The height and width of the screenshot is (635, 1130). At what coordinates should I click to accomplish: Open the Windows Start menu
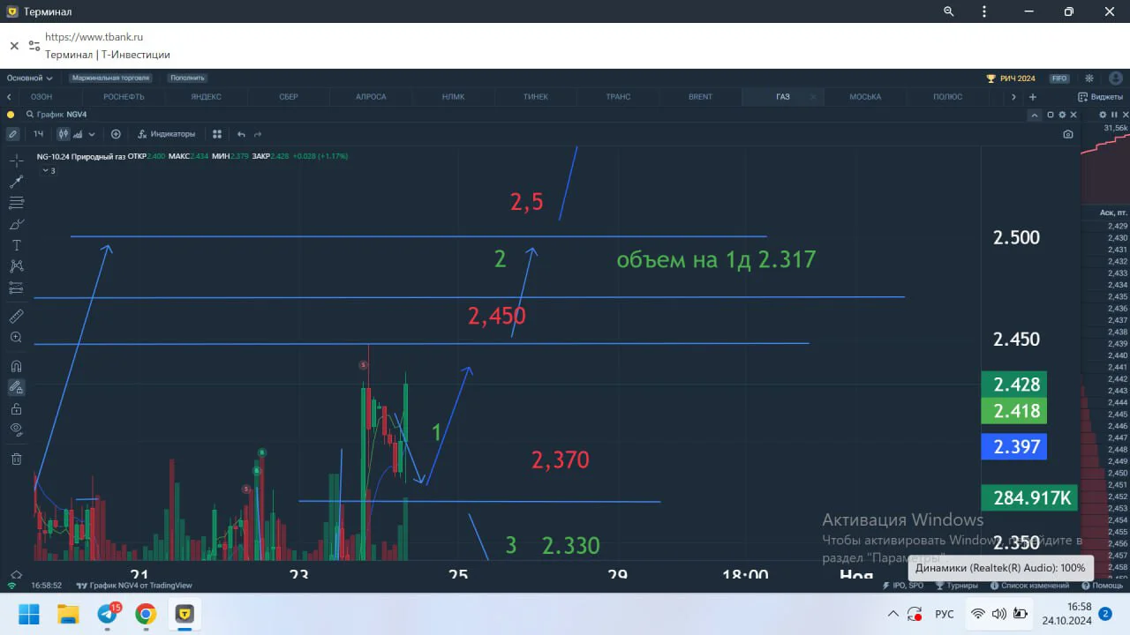click(x=29, y=614)
